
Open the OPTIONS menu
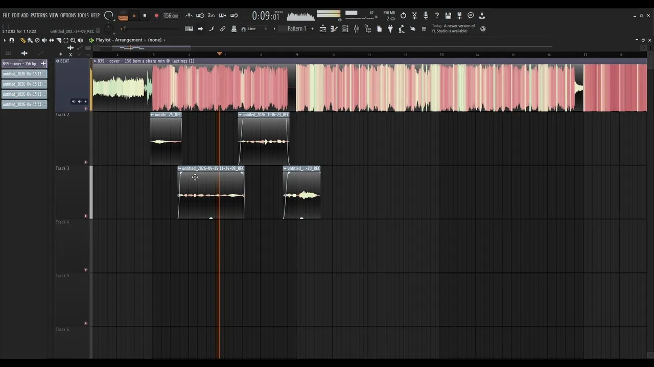(x=68, y=15)
